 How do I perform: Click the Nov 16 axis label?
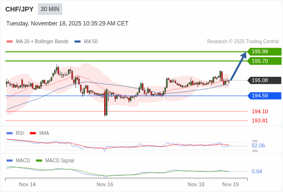(105, 184)
